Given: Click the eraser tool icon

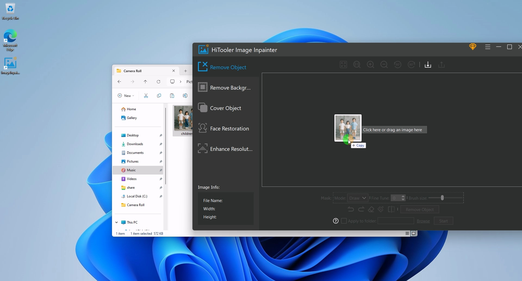Looking at the screenshot, I should click(x=371, y=209).
